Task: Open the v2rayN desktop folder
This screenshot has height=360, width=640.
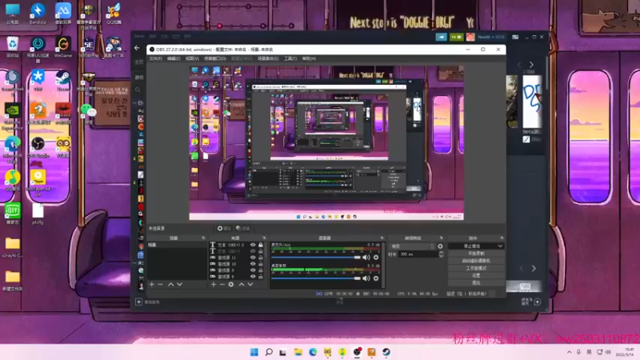Action: point(12,248)
